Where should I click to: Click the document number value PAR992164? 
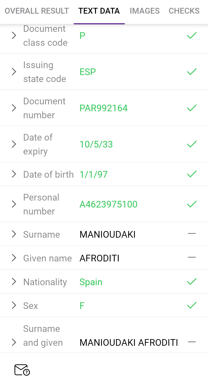pos(103,108)
